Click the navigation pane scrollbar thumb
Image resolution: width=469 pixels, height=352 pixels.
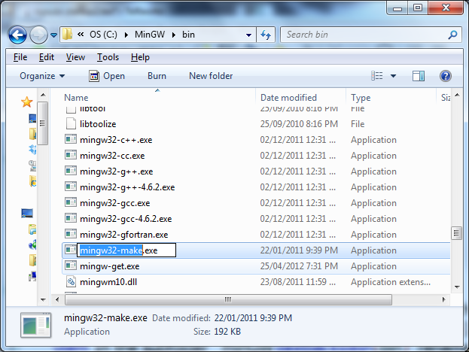[42, 123]
